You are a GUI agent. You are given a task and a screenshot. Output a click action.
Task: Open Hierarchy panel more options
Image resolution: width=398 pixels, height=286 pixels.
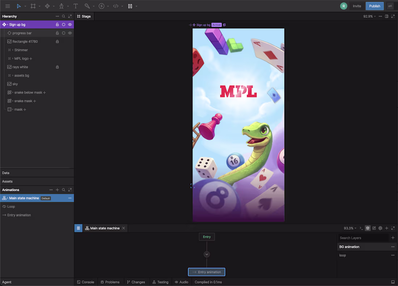57,16
